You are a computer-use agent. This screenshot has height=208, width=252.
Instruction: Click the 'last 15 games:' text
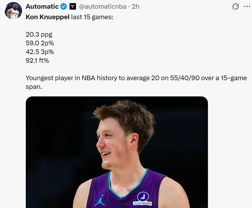coord(92,17)
